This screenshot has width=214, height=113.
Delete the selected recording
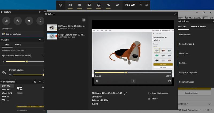[154, 99]
